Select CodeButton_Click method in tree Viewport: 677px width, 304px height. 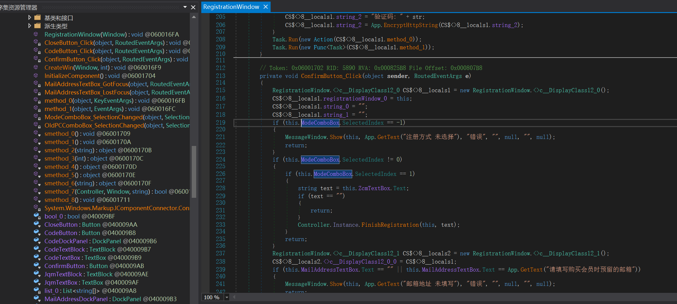pos(117,51)
